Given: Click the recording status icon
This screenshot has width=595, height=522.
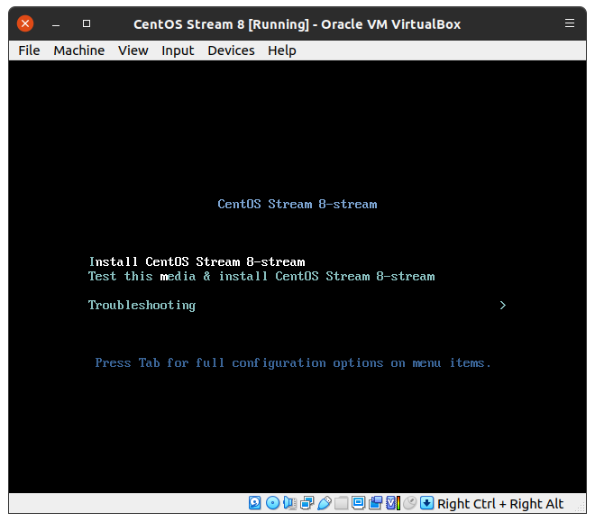Looking at the screenshot, I should [376, 503].
